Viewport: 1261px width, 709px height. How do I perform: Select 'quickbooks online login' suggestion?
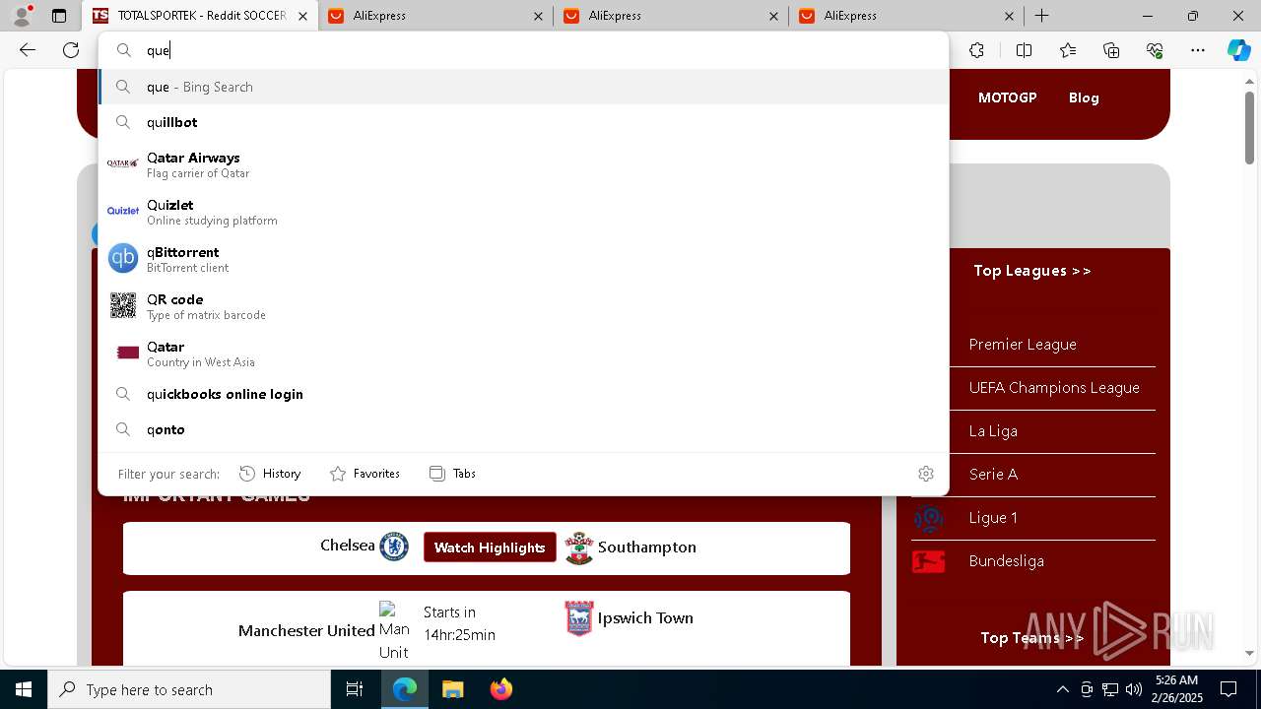tap(523, 394)
